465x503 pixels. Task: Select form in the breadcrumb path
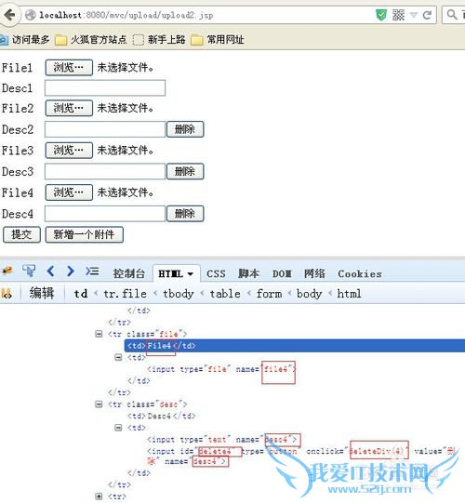pyautogui.click(x=269, y=294)
